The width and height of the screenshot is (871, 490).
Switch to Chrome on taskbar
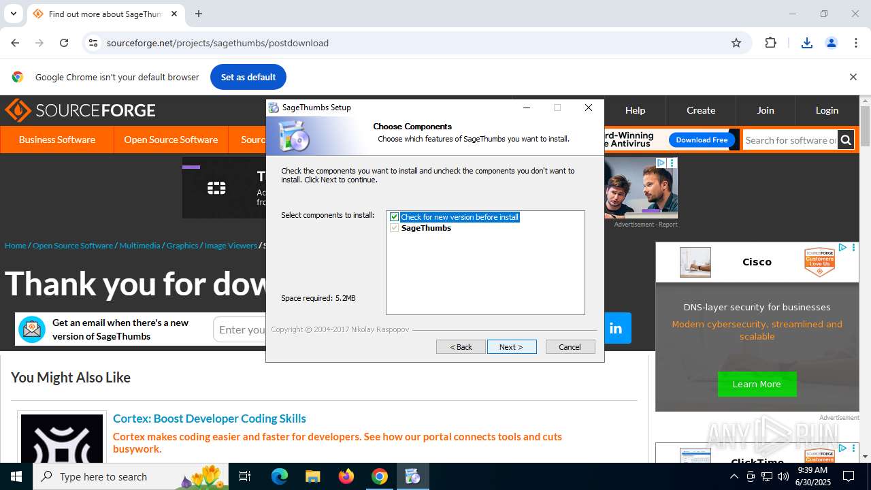[380, 476]
